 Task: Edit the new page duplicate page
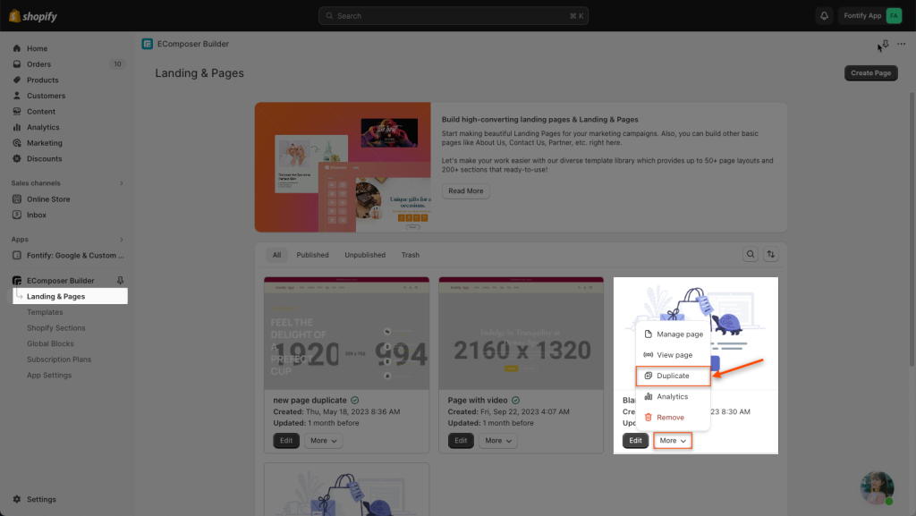[x=286, y=441]
